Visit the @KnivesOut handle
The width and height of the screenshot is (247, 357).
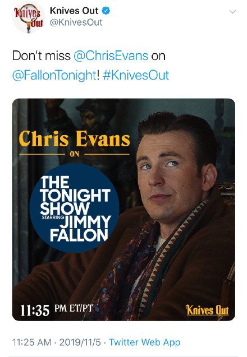[x=76, y=22]
